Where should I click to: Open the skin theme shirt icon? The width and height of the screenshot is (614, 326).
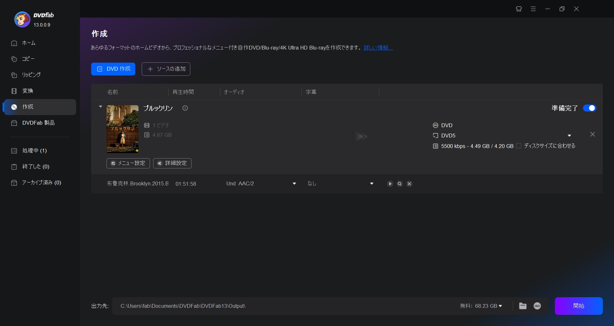pyautogui.click(x=519, y=9)
